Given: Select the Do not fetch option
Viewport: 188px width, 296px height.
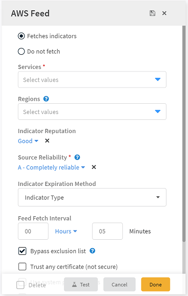Looking at the screenshot, I should pyautogui.click(x=22, y=51).
